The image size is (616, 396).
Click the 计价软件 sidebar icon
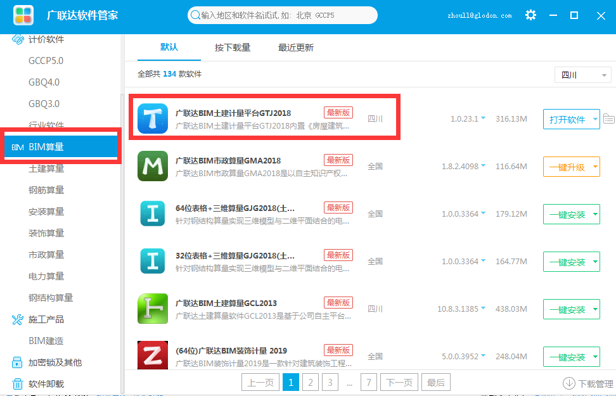pyautogui.click(x=18, y=39)
